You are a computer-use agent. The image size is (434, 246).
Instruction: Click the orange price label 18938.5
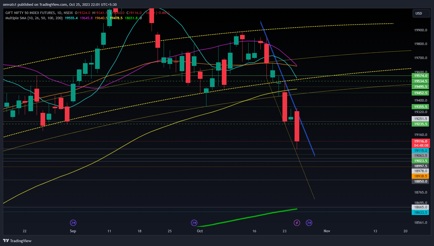421,176
